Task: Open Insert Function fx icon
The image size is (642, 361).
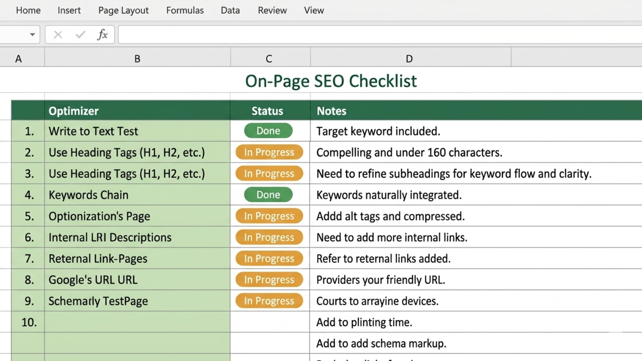Action: point(102,34)
